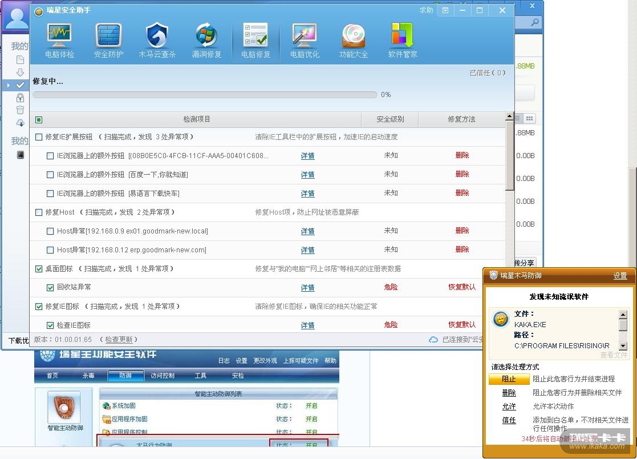Screen dimensions: 637x459
Task: Click the phone device icon in left sidebar
Action: coord(21,155)
